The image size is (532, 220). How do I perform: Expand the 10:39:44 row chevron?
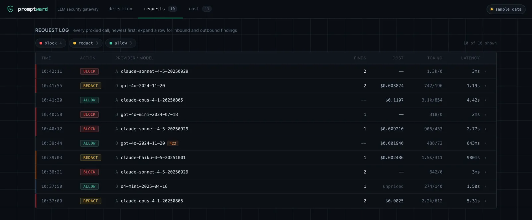point(485,143)
